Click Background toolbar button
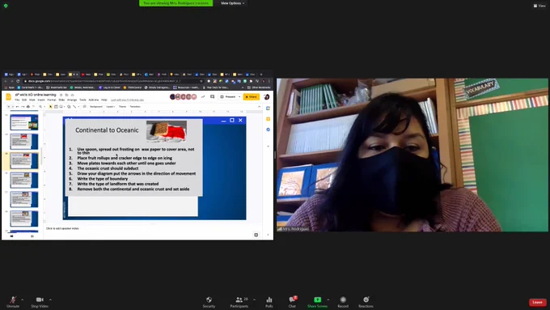 (95, 106)
